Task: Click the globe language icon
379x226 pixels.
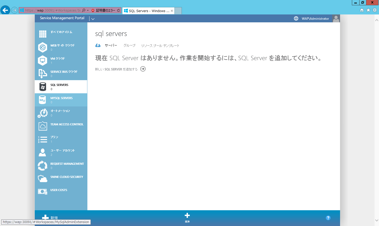Action: (x=296, y=18)
